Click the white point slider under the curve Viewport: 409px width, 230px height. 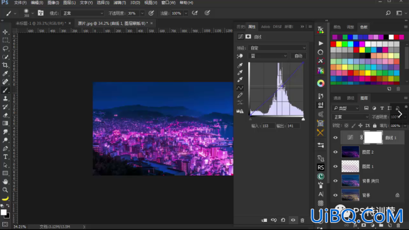303,119
